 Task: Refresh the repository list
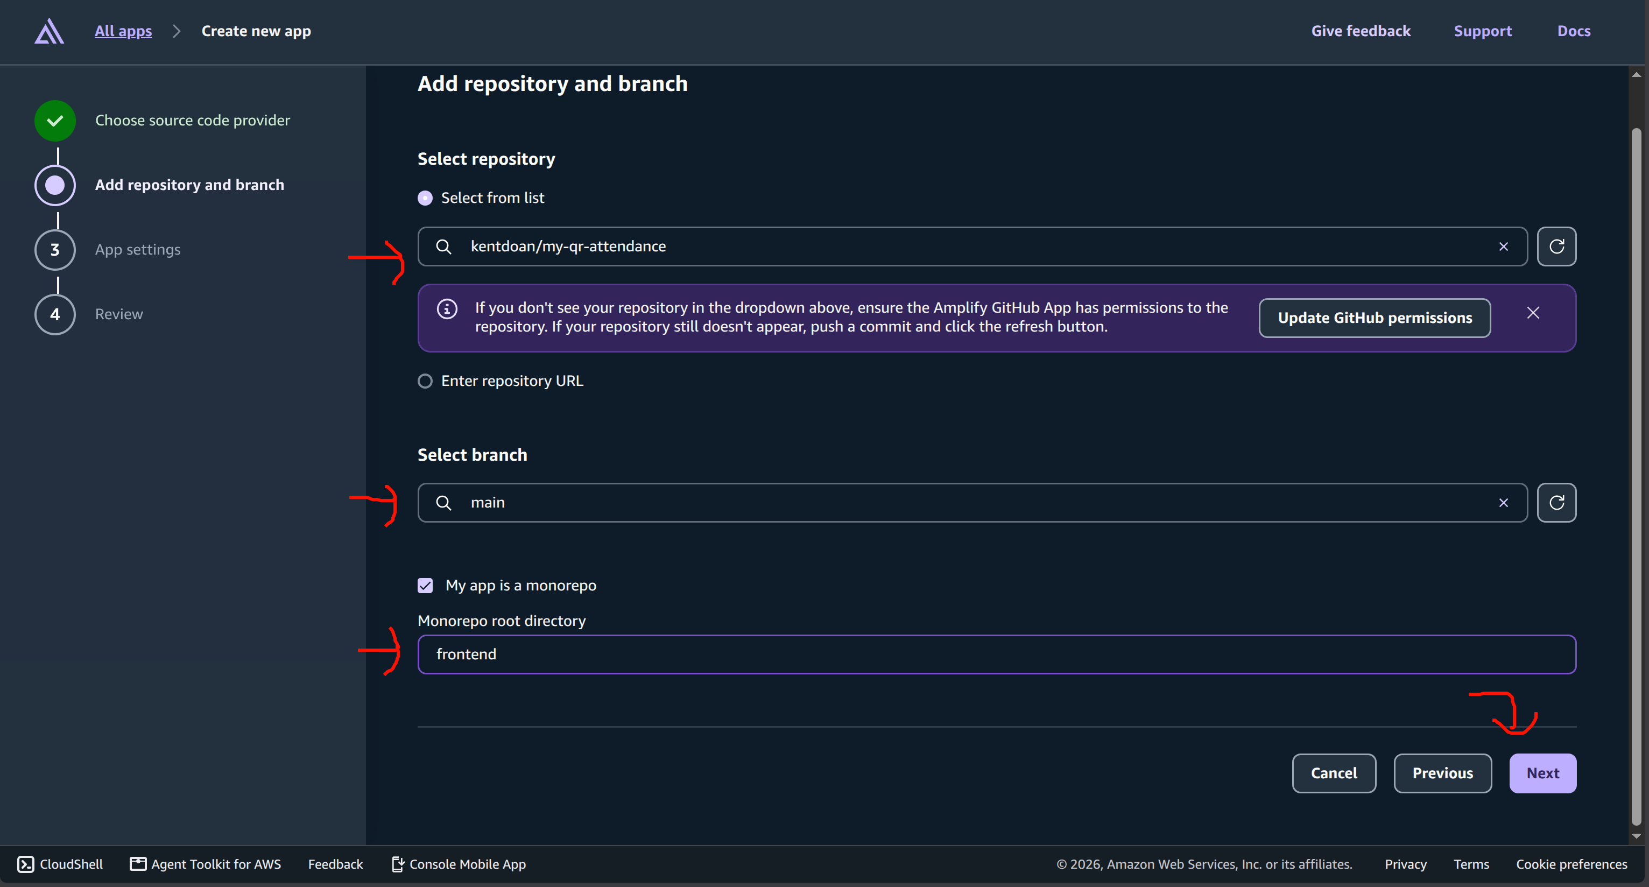(x=1556, y=247)
